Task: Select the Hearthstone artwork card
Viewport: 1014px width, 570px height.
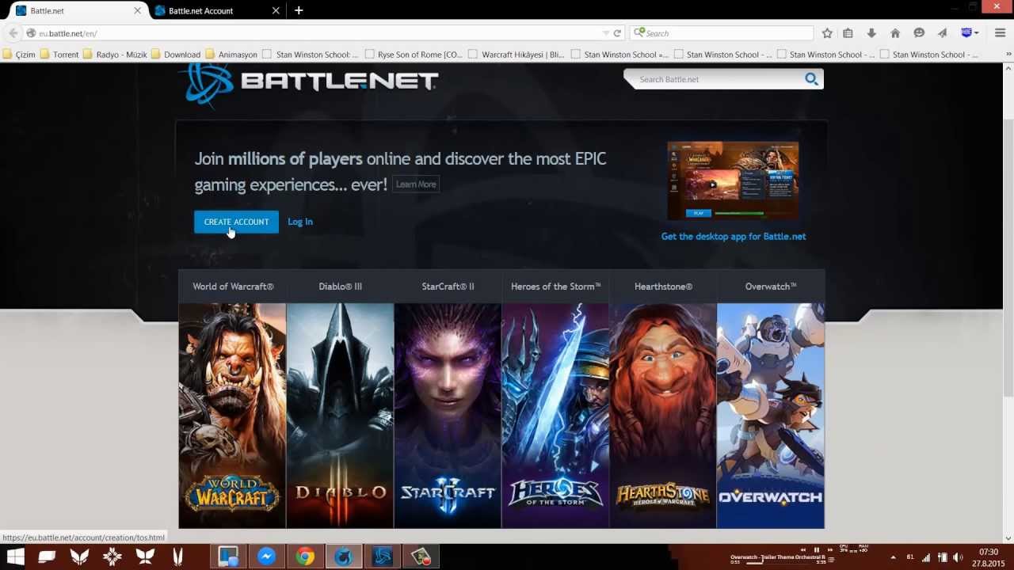Action: [663, 416]
